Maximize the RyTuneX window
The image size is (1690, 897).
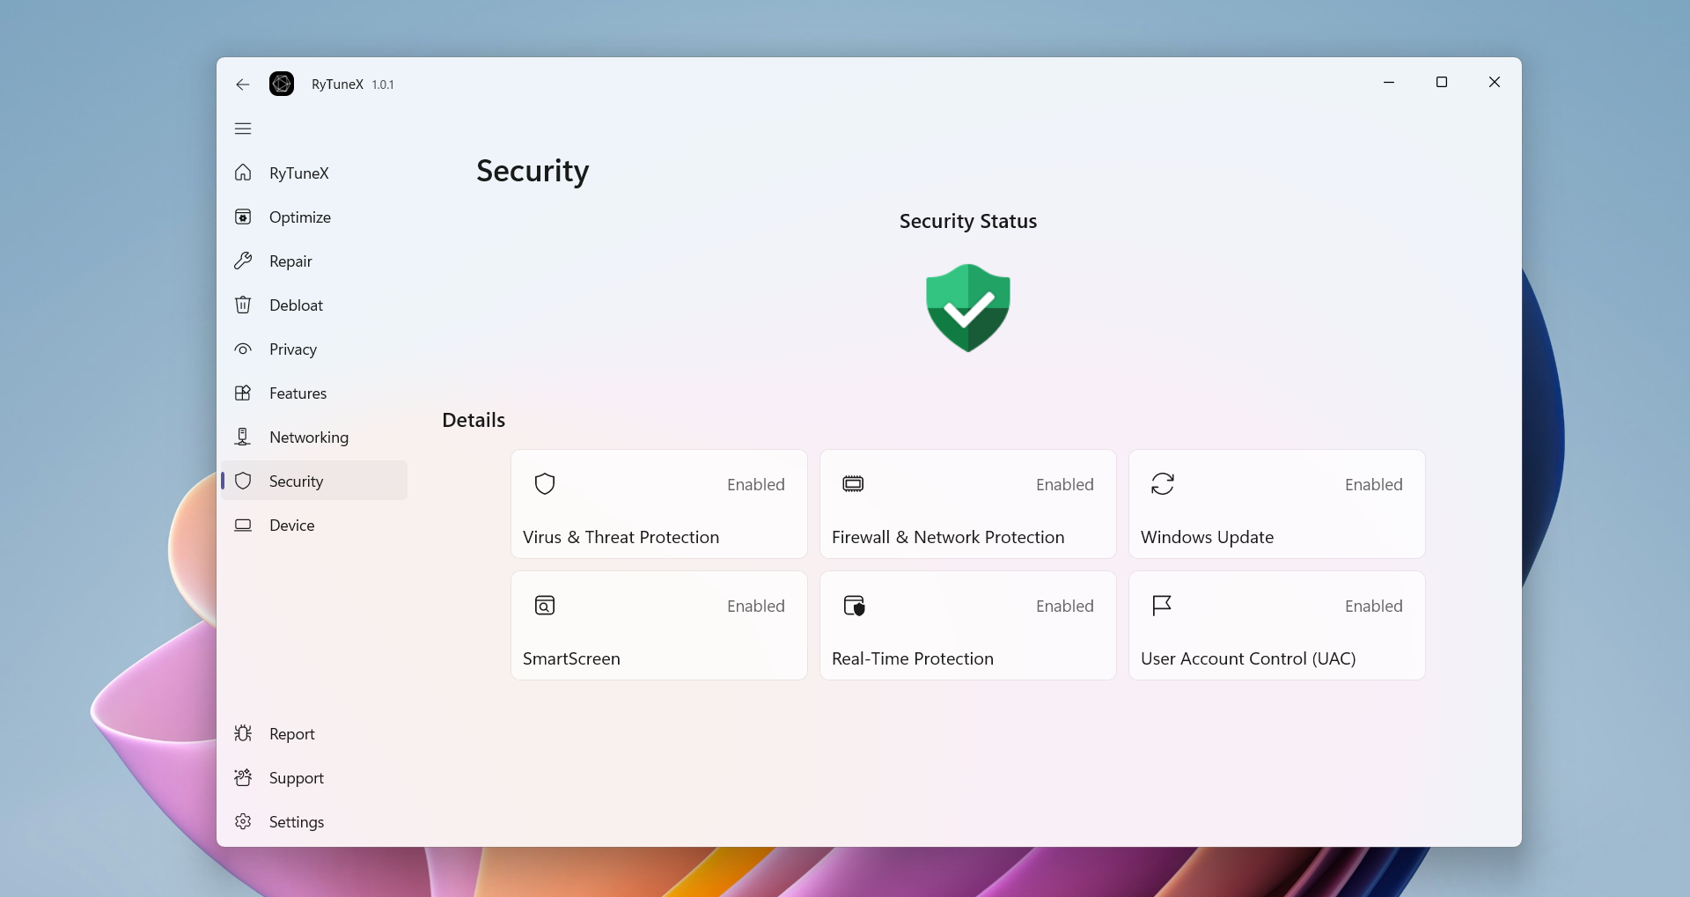click(1442, 82)
